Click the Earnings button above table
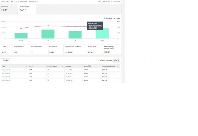 pyautogui.click(x=6, y=60)
